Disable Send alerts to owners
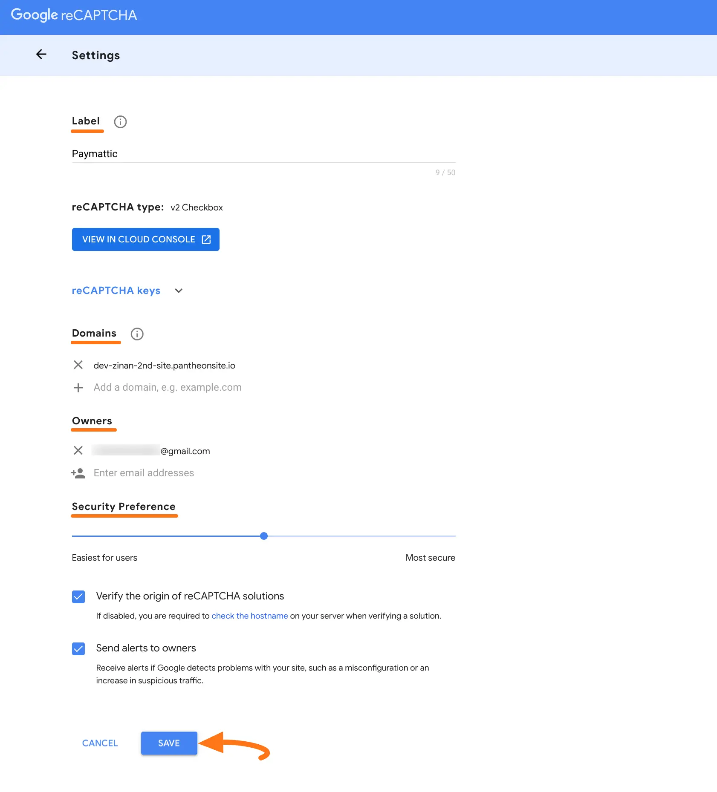Viewport: 717px width, 792px height. coord(78,649)
